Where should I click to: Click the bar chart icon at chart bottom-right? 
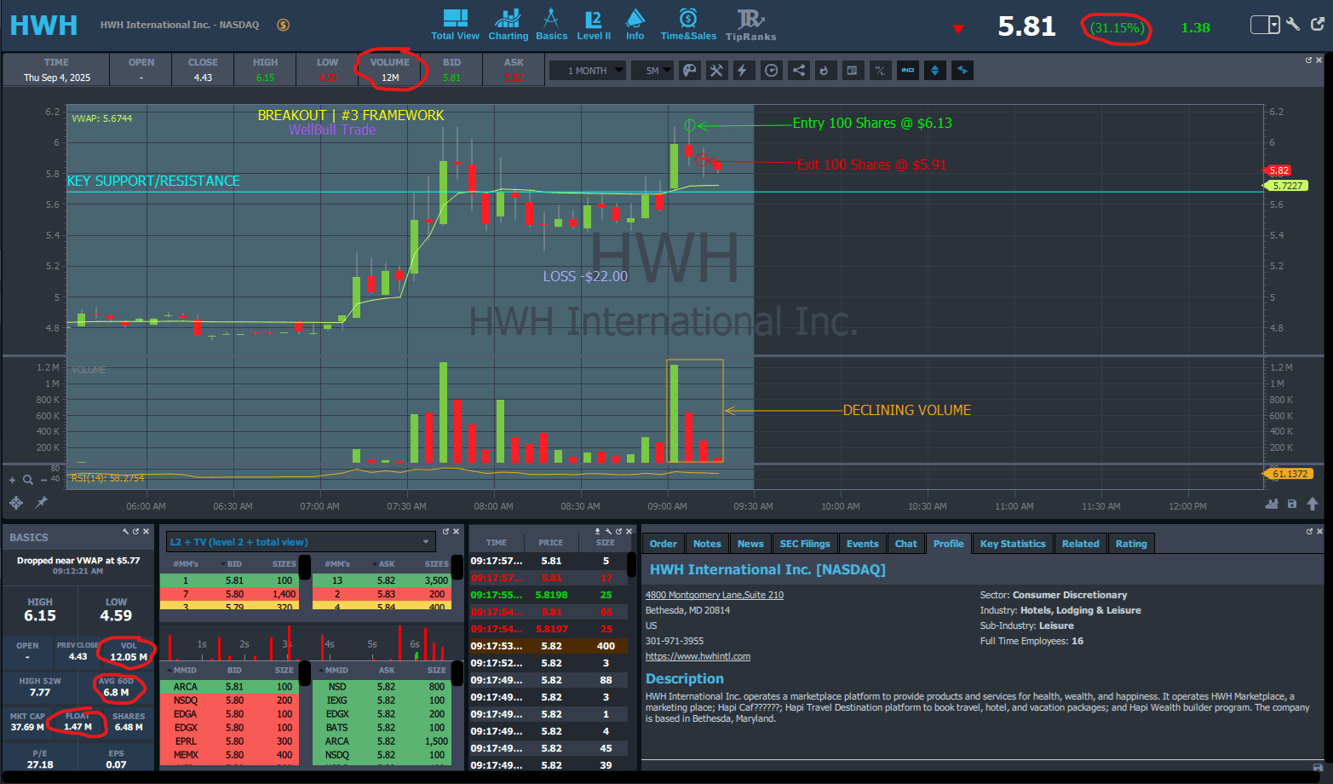tap(1272, 504)
